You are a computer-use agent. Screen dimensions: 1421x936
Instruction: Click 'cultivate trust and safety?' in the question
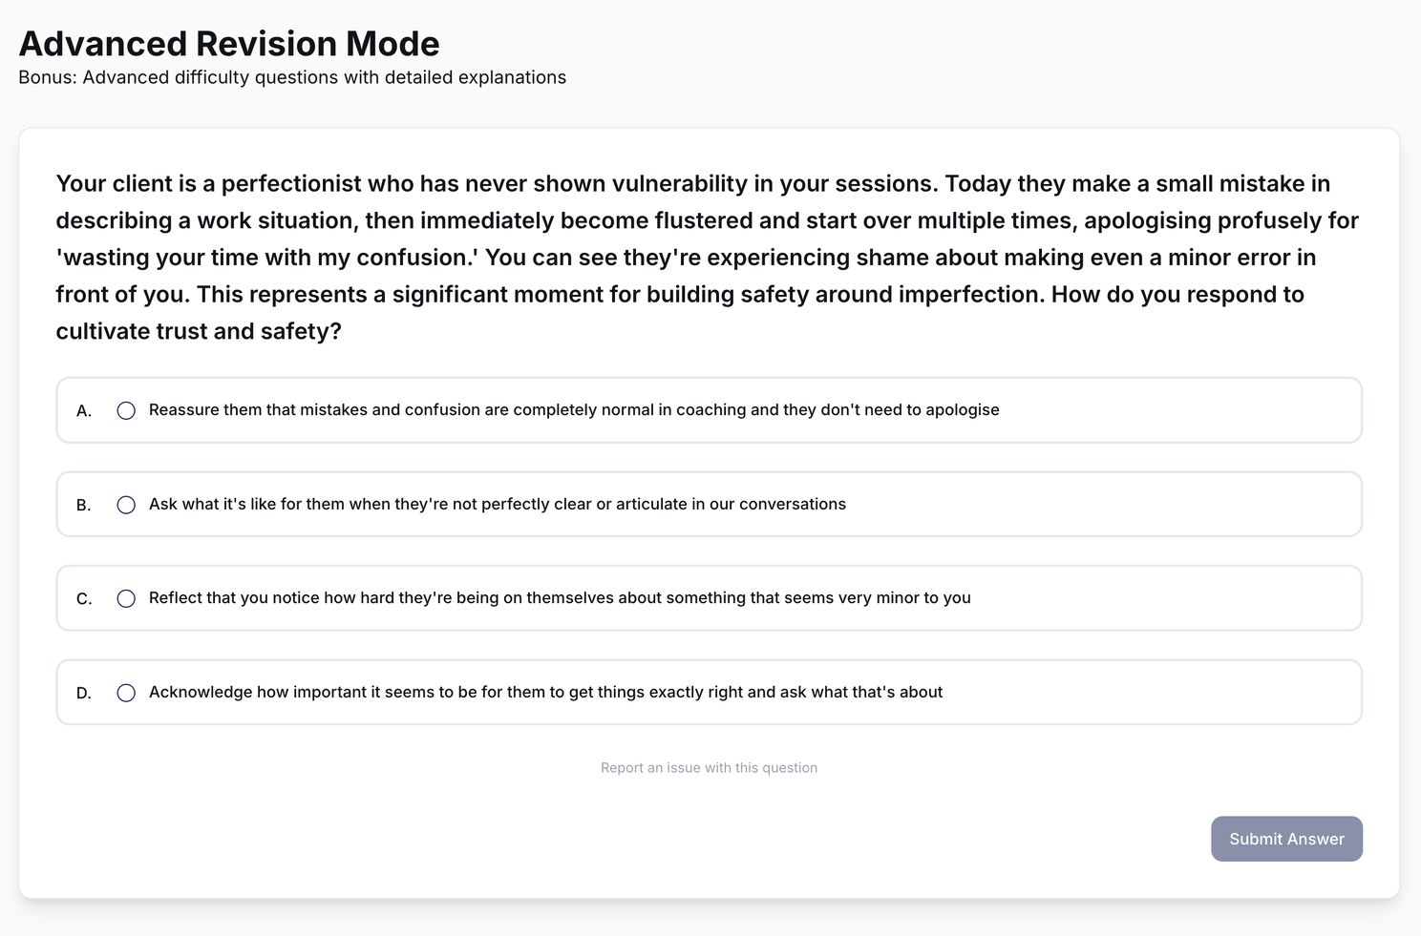click(199, 331)
